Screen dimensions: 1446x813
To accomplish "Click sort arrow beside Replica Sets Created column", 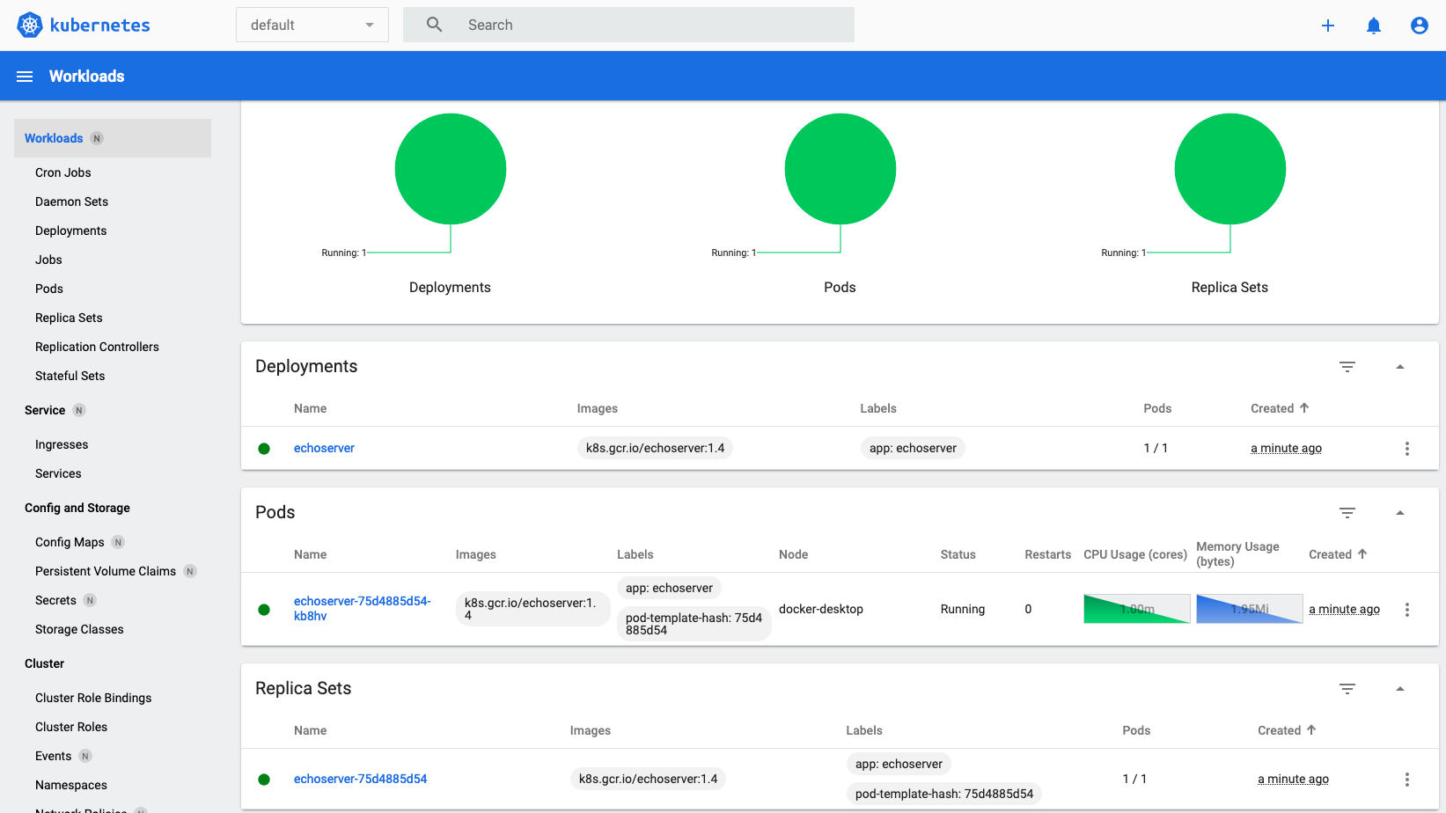I will pyautogui.click(x=1312, y=730).
